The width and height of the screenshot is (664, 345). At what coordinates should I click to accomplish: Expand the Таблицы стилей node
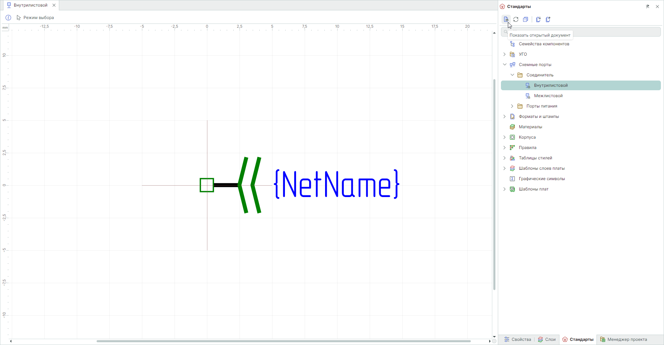point(504,158)
